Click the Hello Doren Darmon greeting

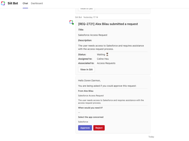pyautogui.click(x=89, y=80)
